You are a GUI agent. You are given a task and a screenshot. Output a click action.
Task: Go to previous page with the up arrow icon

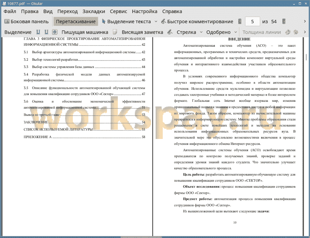(x=240, y=21)
